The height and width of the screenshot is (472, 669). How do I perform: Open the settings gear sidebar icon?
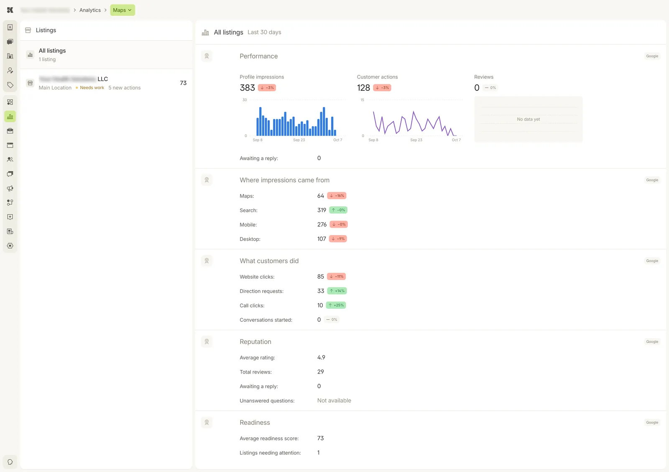pos(10,246)
